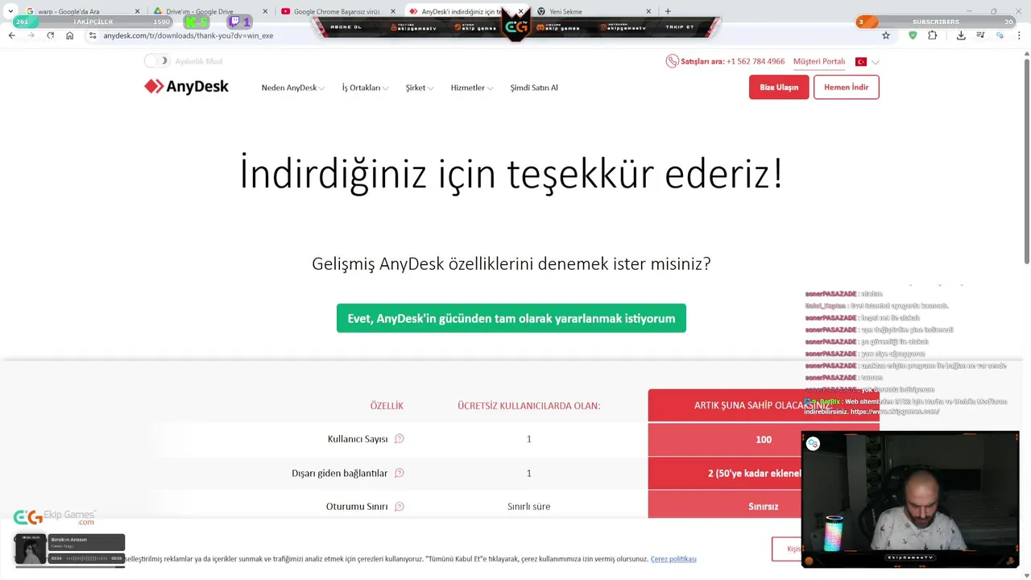This screenshot has width=1031, height=580.
Task: Select the Dışarı giden bağlantılar label
Action: (x=340, y=473)
